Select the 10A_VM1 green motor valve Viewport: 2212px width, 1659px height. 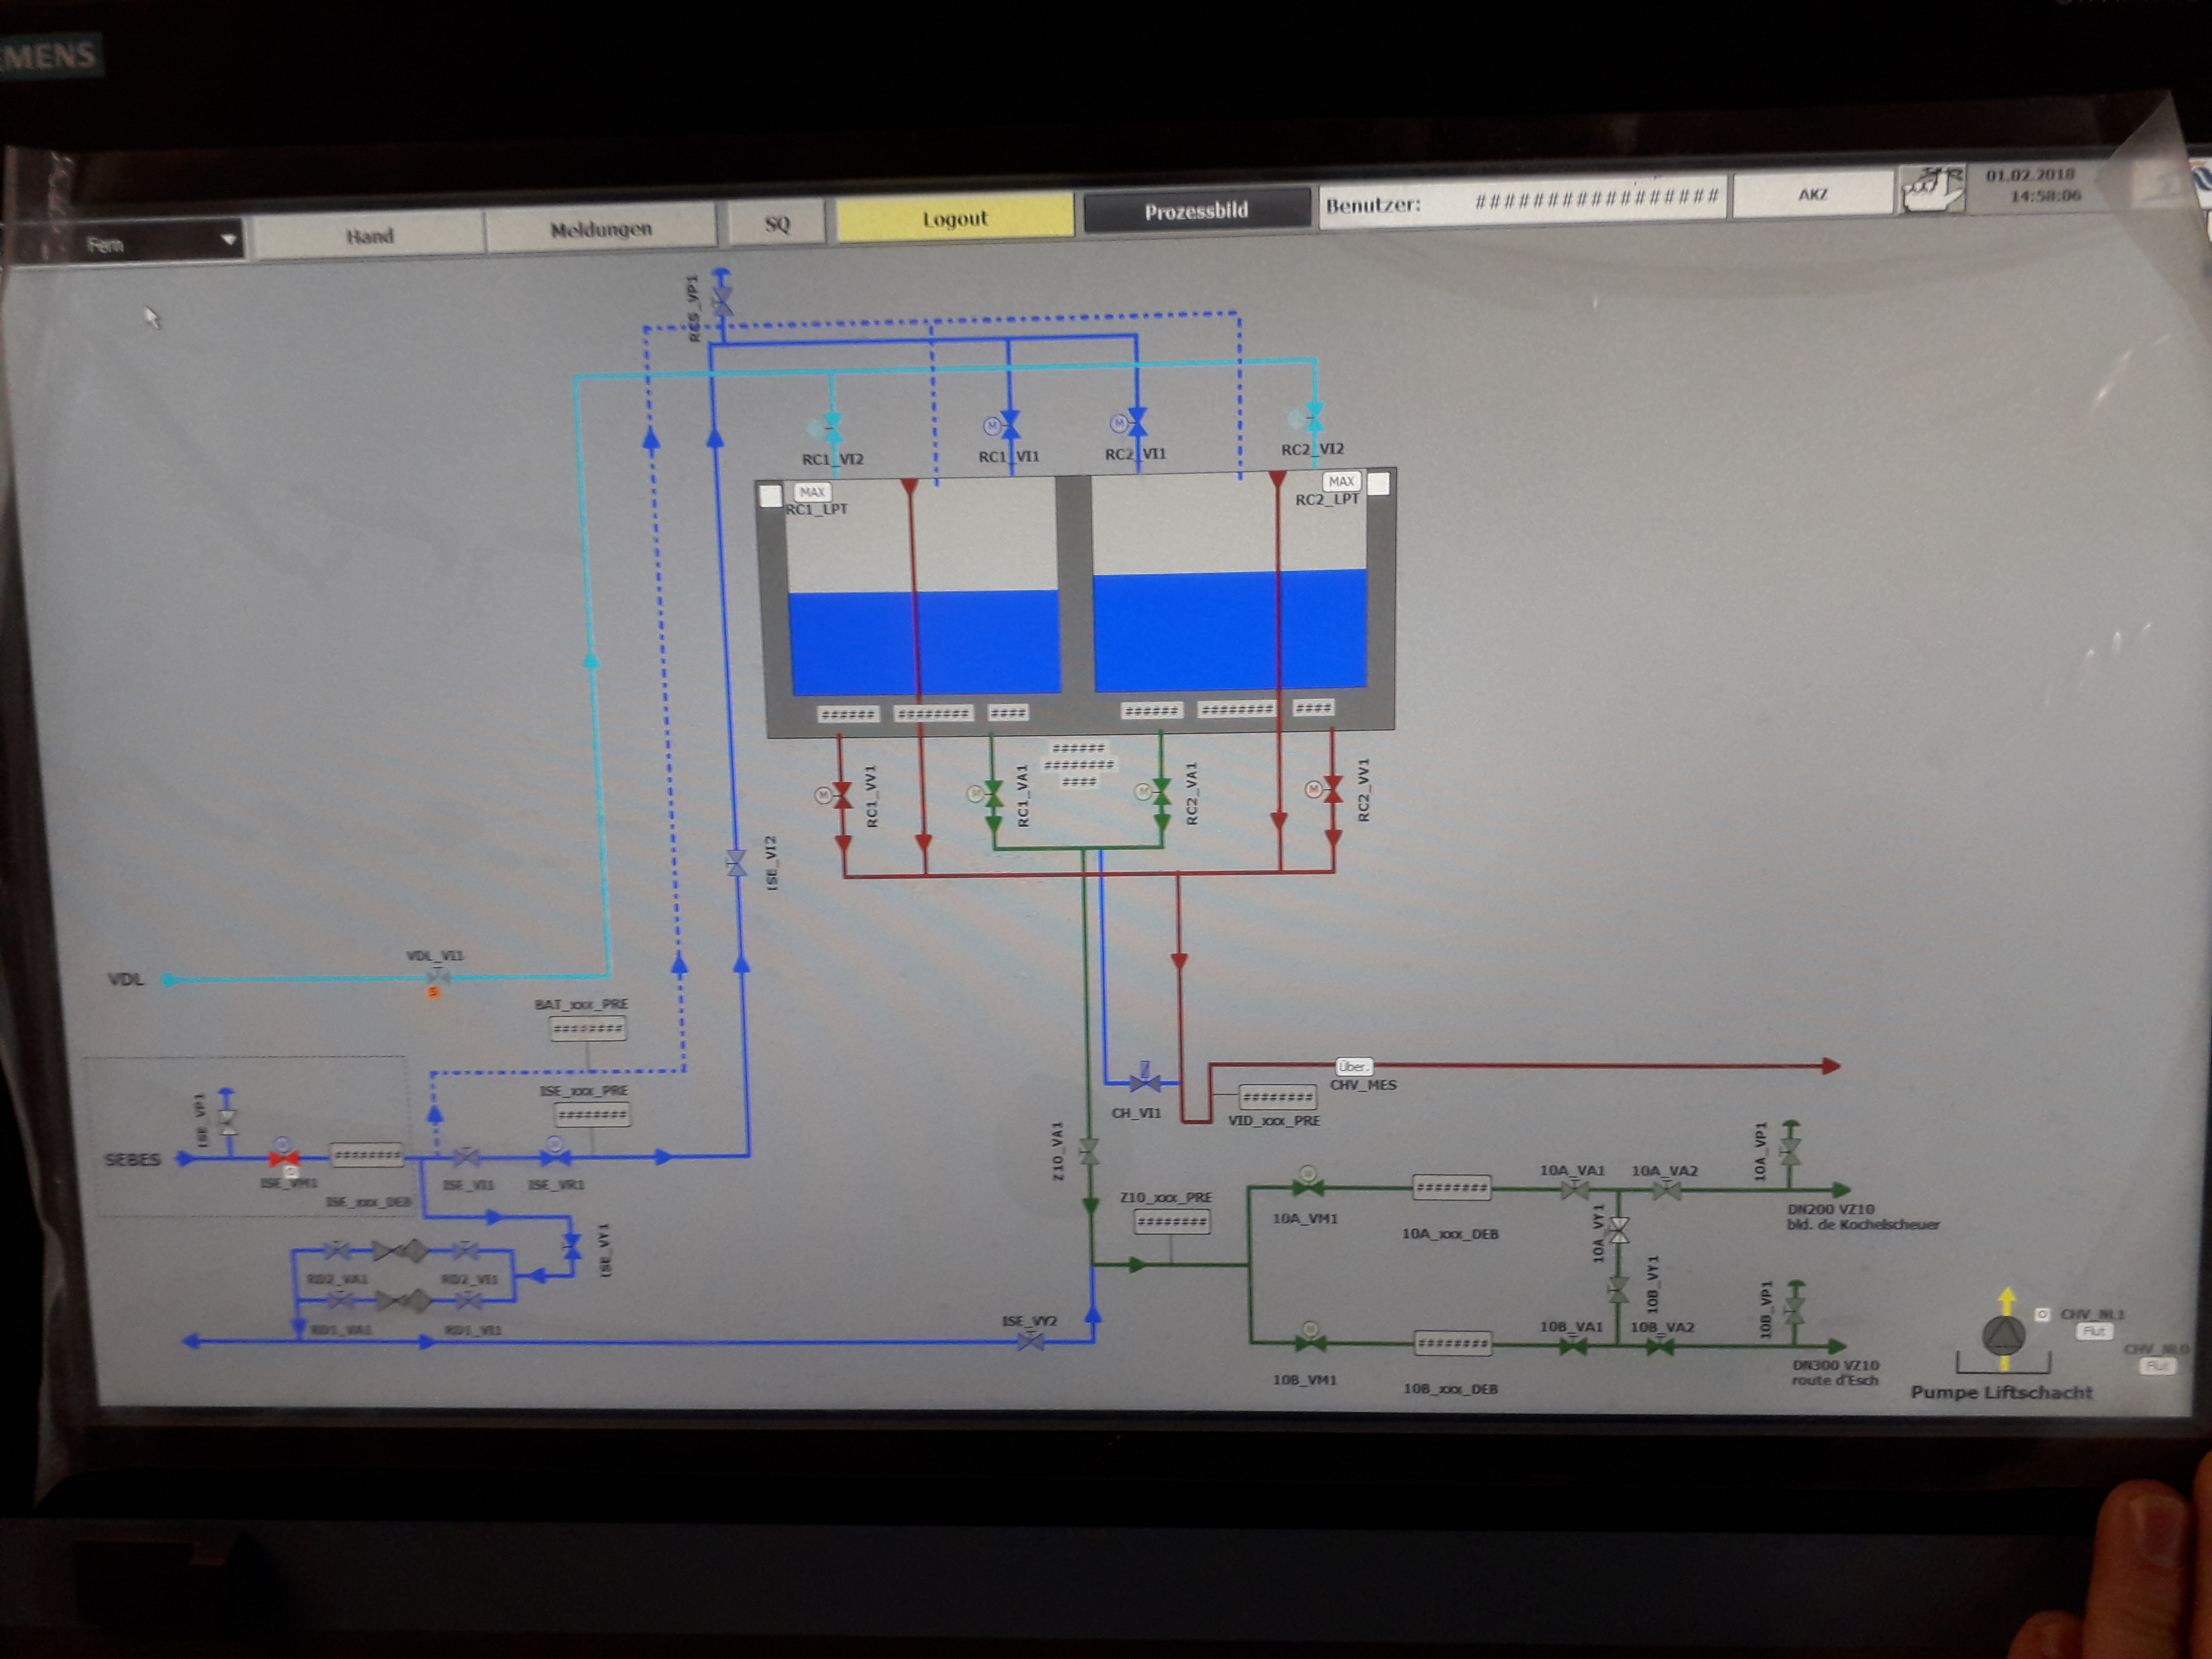pyautogui.click(x=1307, y=1187)
